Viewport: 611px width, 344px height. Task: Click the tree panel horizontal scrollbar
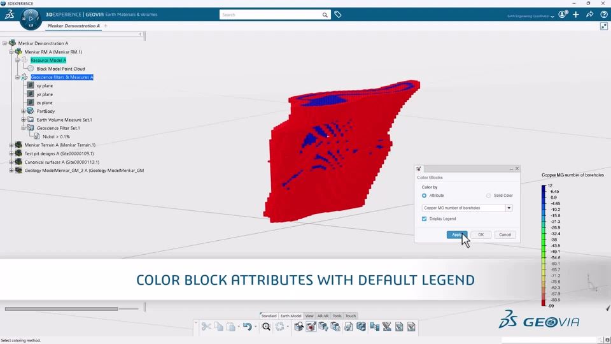click(62, 309)
